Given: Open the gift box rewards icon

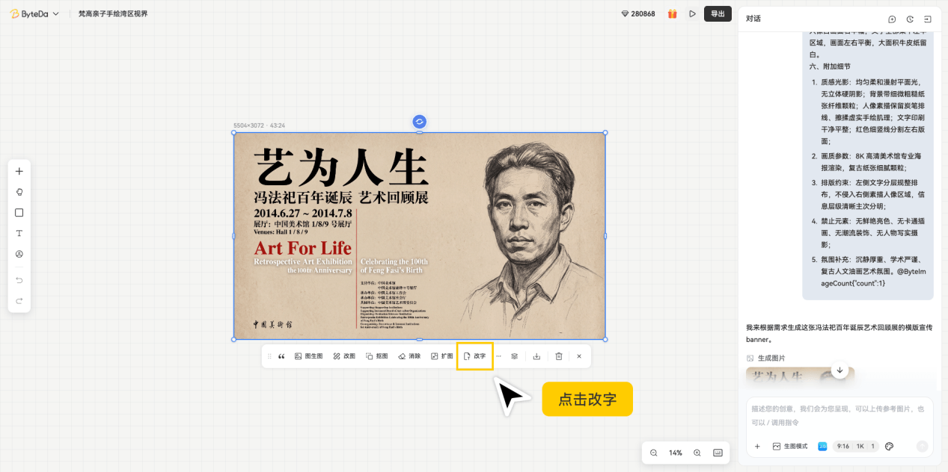Looking at the screenshot, I should [672, 13].
